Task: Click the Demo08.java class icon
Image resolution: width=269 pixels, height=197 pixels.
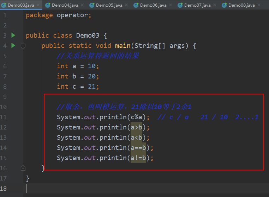Action: click(224, 5)
